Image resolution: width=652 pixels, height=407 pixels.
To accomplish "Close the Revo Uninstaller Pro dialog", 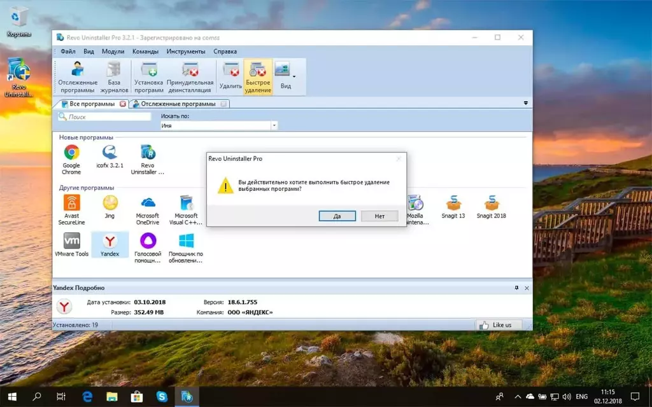I will 399,158.
